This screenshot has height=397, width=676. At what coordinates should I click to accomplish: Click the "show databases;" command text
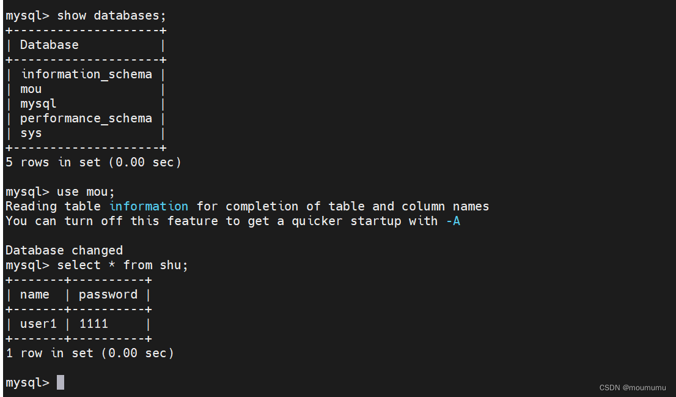tap(111, 15)
